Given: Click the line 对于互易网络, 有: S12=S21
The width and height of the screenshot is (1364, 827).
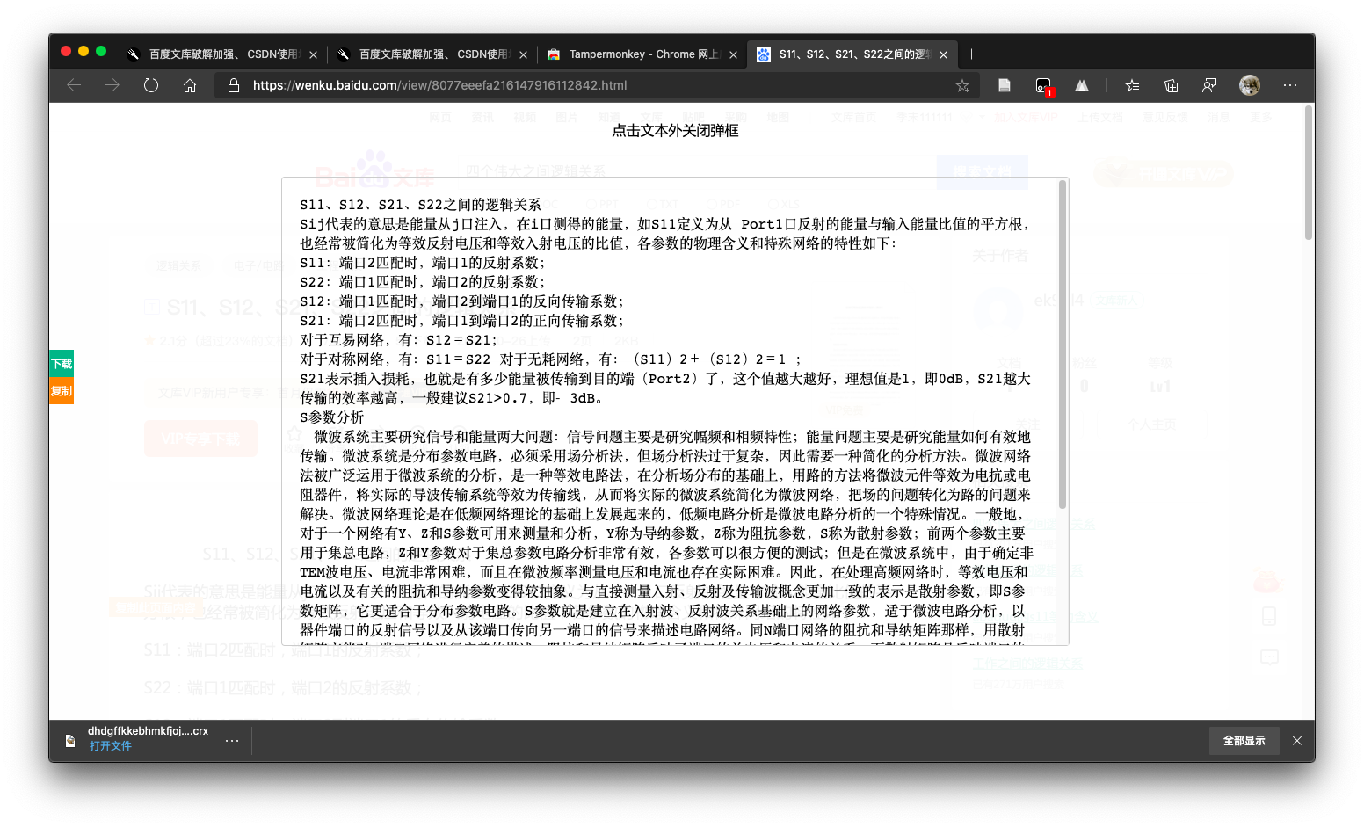Looking at the screenshot, I should 399,340.
